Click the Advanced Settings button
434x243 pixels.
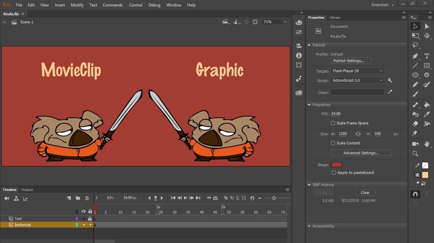(x=361, y=153)
